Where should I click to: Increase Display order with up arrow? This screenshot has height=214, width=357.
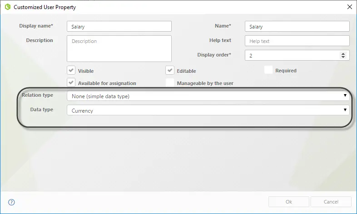tap(343, 53)
